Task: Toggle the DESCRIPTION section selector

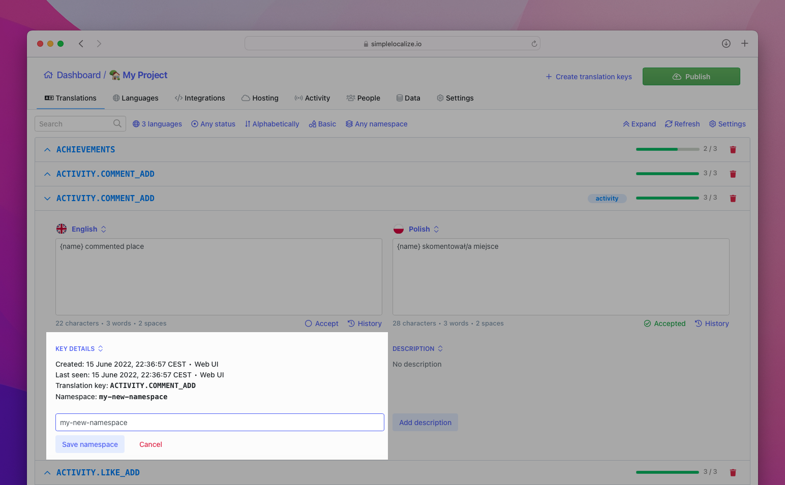Action: (418, 349)
